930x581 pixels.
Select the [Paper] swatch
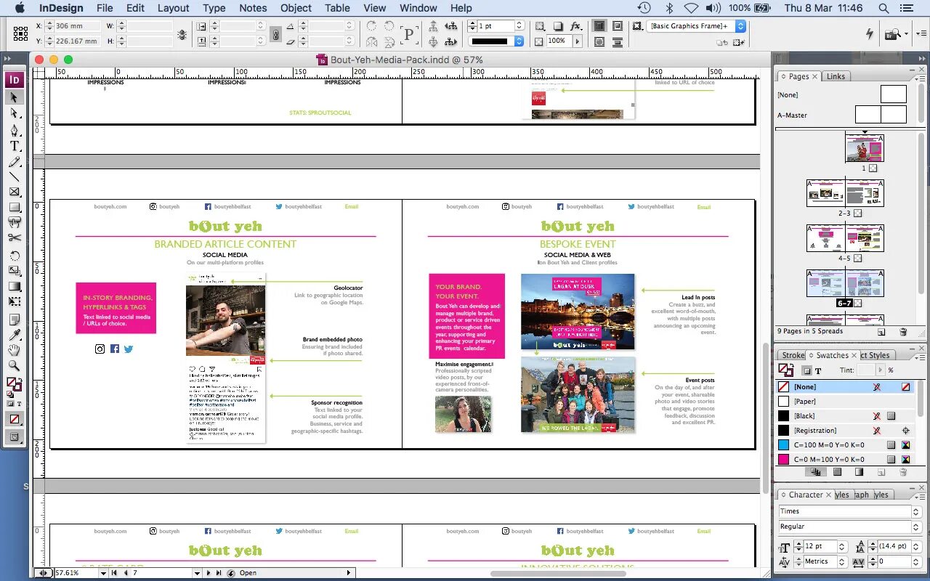click(845, 402)
